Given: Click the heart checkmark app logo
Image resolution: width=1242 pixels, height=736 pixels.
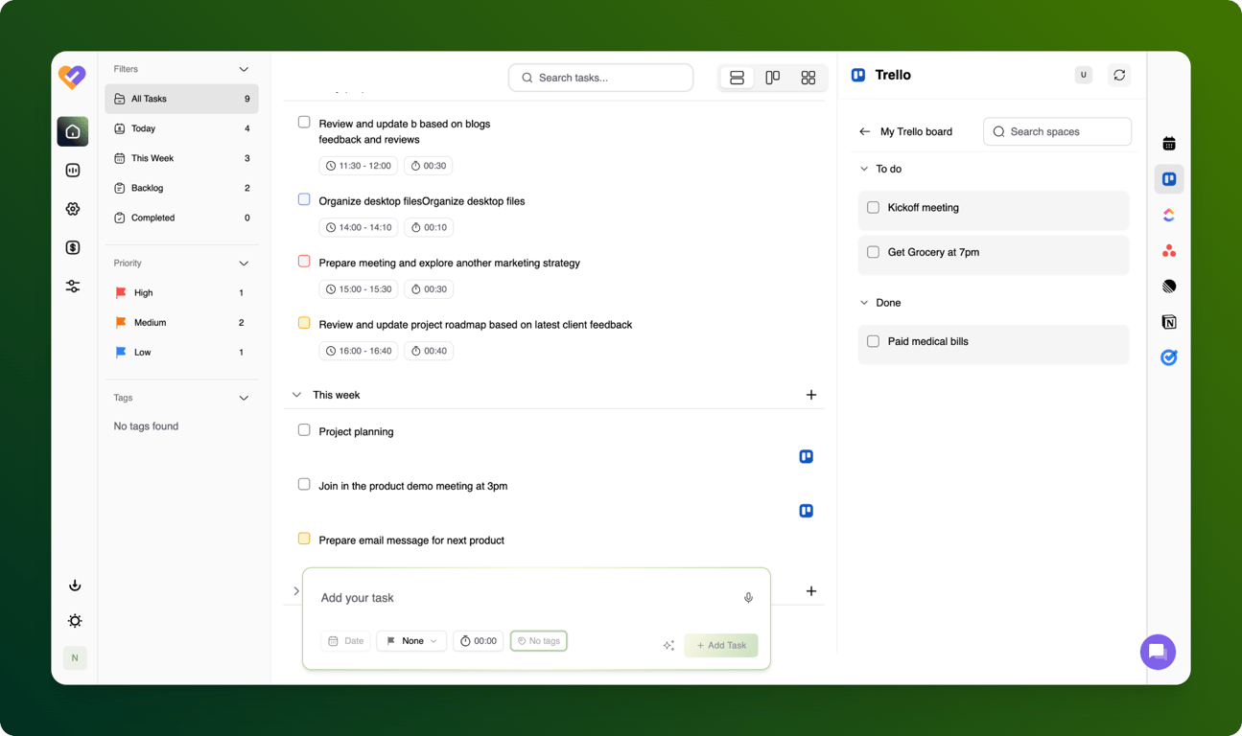Looking at the screenshot, I should (72, 77).
